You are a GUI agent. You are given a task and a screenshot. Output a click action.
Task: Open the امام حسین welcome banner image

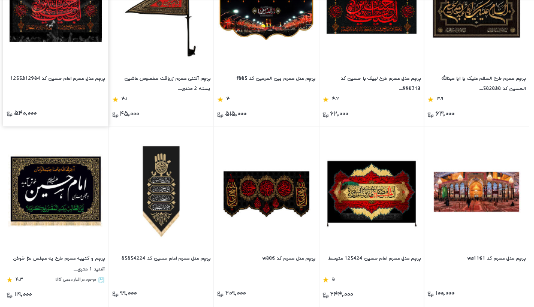point(56,191)
